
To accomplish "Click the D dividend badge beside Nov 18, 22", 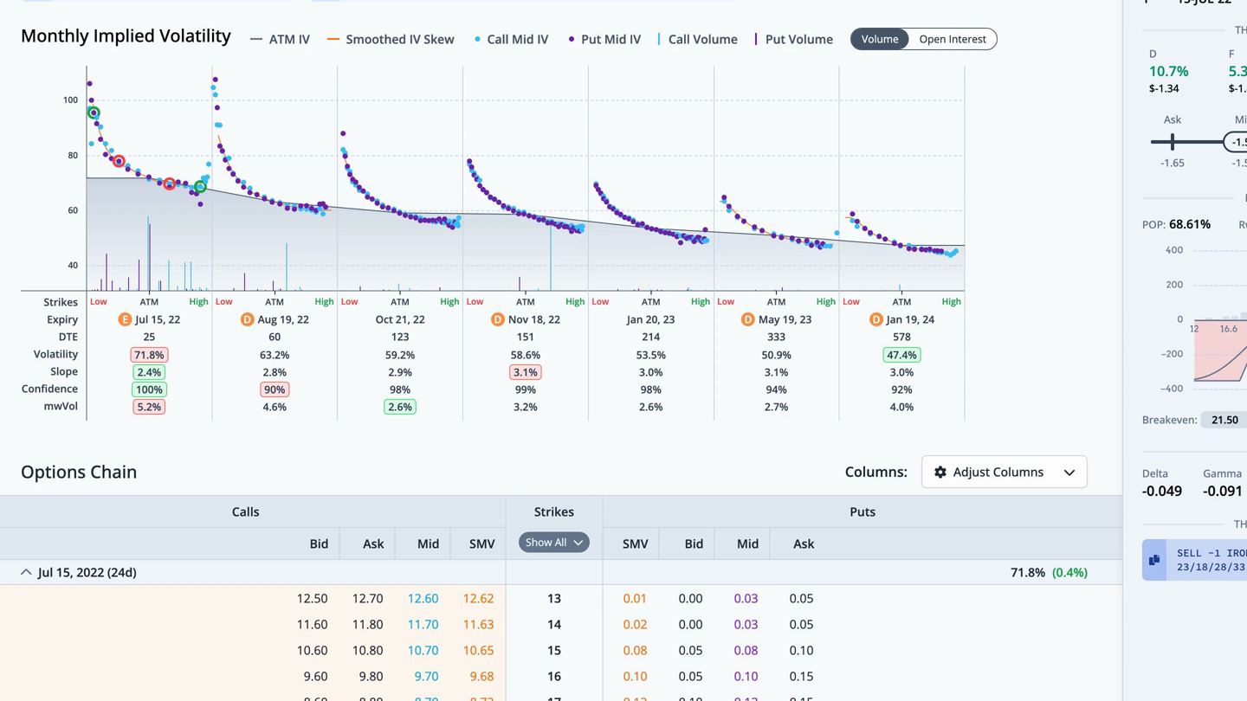I will coord(497,319).
